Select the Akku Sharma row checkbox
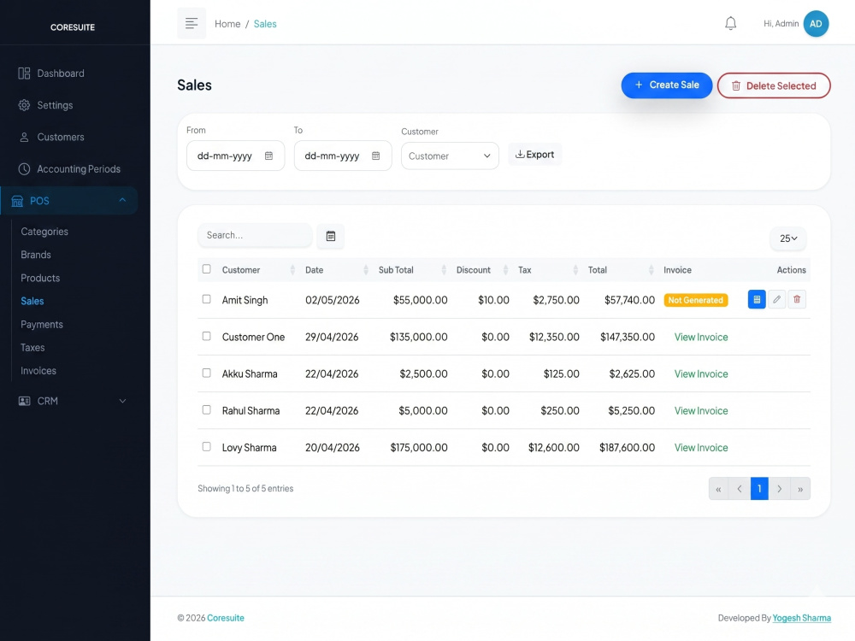This screenshot has width=855, height=641. click(x=207, y=373)
